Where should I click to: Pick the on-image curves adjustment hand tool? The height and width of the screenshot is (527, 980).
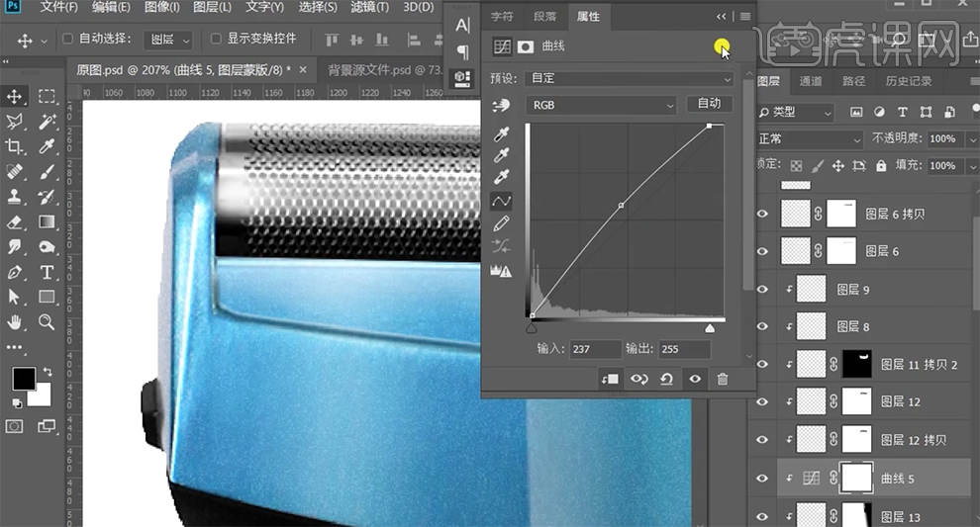point(501,106)
